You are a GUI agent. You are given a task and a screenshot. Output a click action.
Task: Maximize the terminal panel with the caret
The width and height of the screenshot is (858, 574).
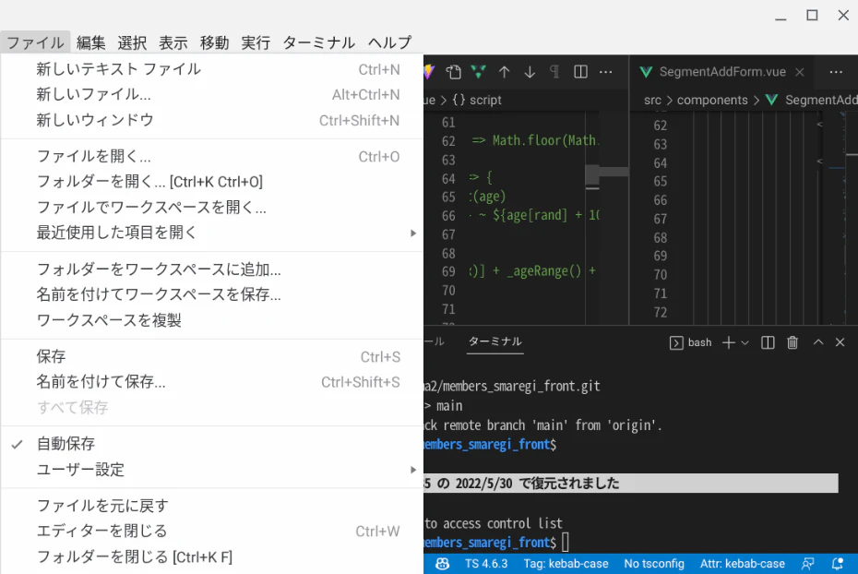[818, 342]
